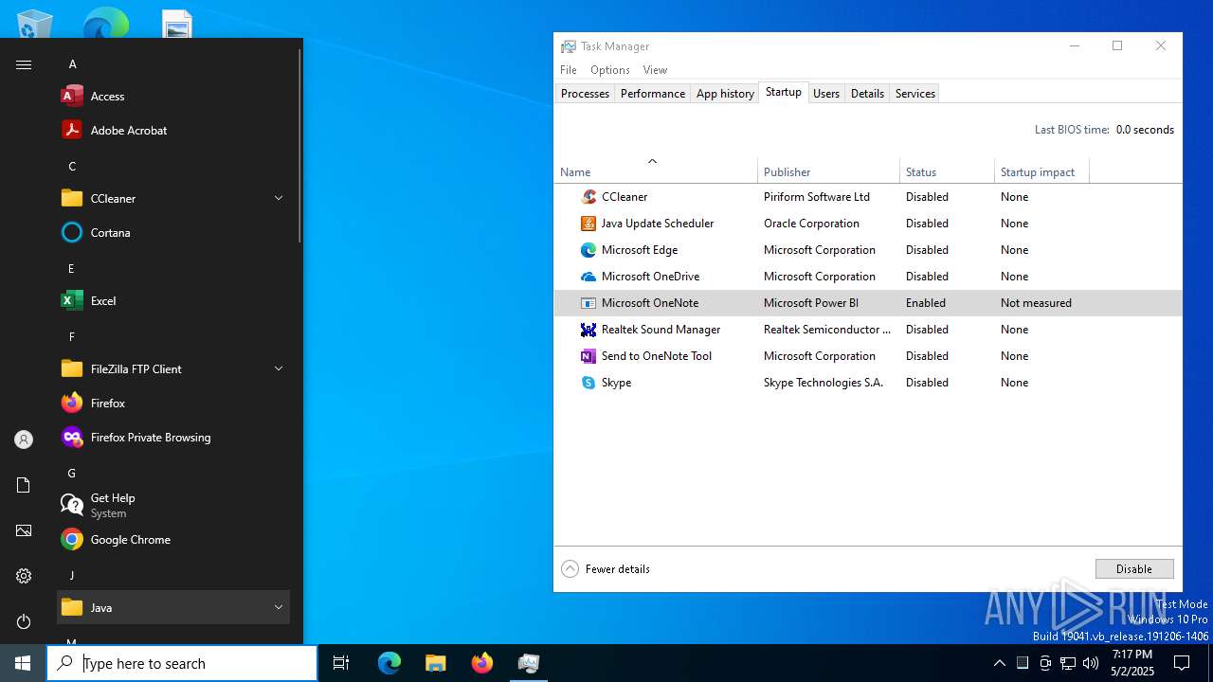Click the Microsoft OneNote startup row icon
1213x682 pixels.
(x=588, y=303)
